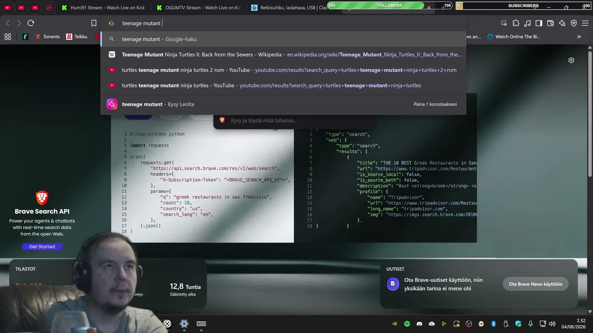
Task: Open the Discord tray icon
Action: click(x=419, y=324)
